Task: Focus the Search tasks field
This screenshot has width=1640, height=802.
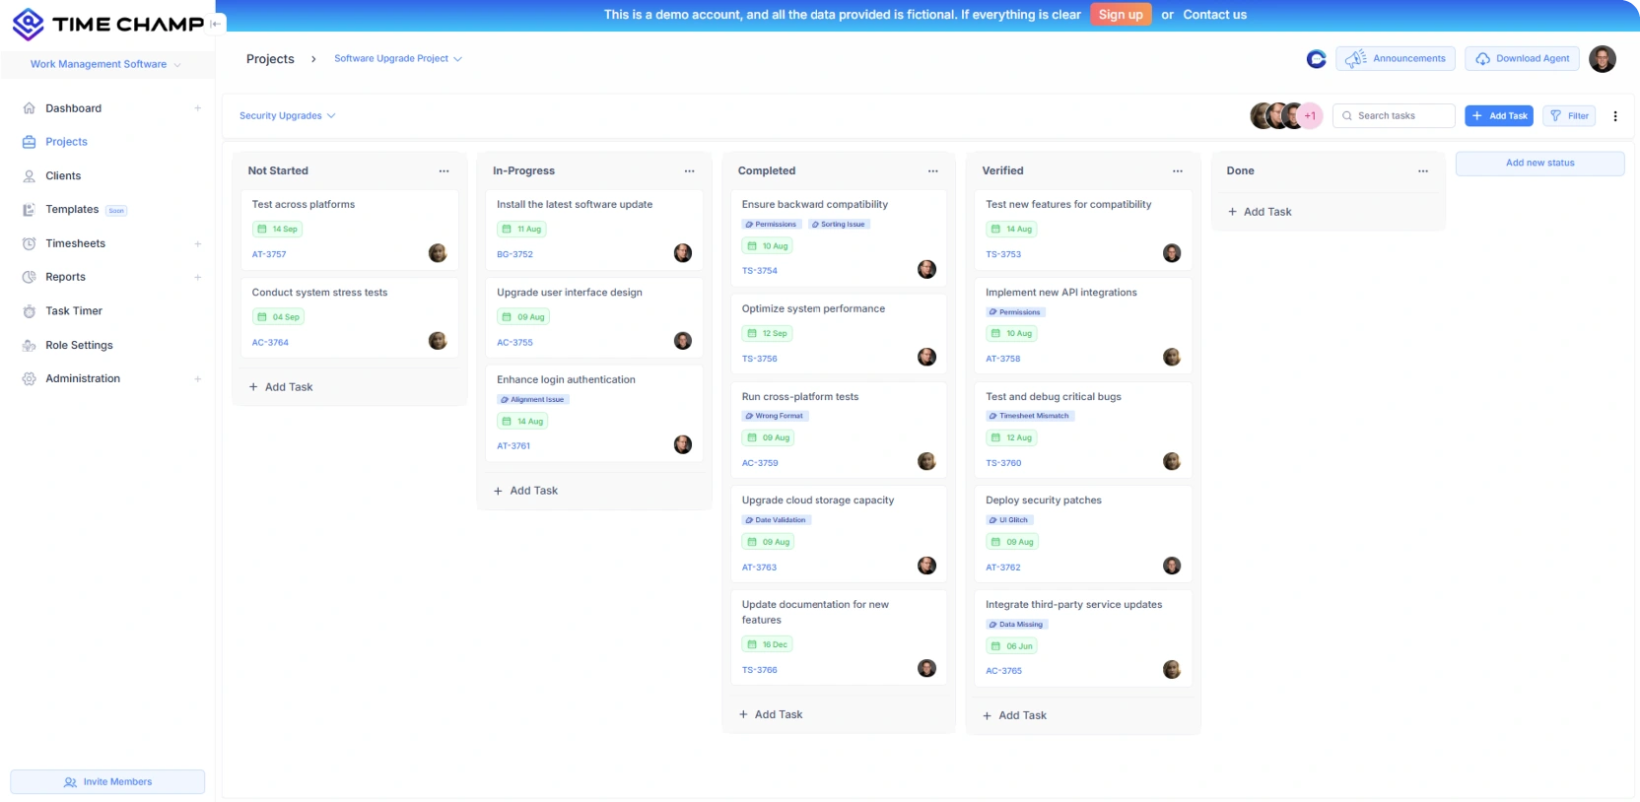Action: tap(1394, 116)
